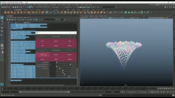Image resolution: width=175 pixels, height=98 pixels.
Task: Click the Undo arrow icon on status line
Action: (19, 7)
